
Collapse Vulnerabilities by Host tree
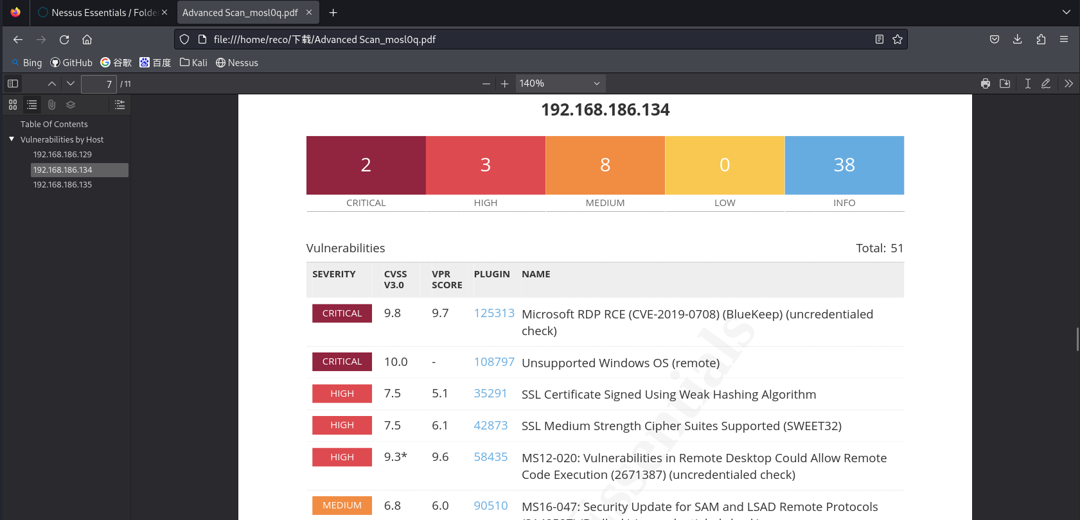12,139
